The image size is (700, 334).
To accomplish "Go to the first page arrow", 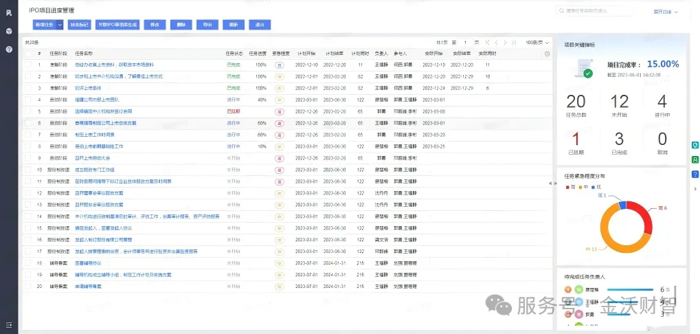I will (x=488, y=43).
